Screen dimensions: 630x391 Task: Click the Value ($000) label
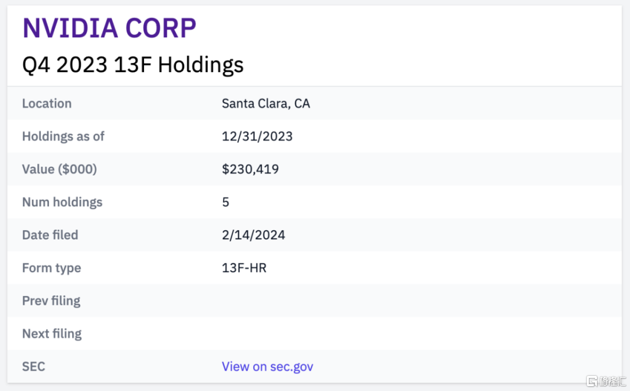click(x=60, y=170)
